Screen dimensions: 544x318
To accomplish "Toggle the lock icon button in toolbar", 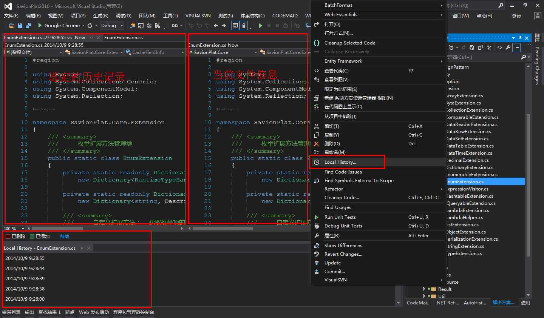I will 244,26.
